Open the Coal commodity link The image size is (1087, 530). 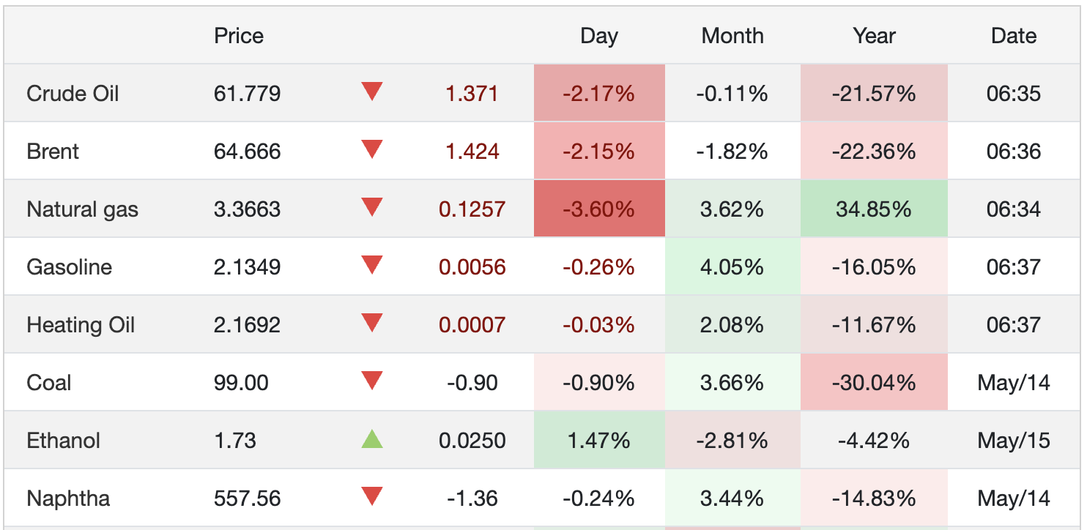click(x=48, y=383)
